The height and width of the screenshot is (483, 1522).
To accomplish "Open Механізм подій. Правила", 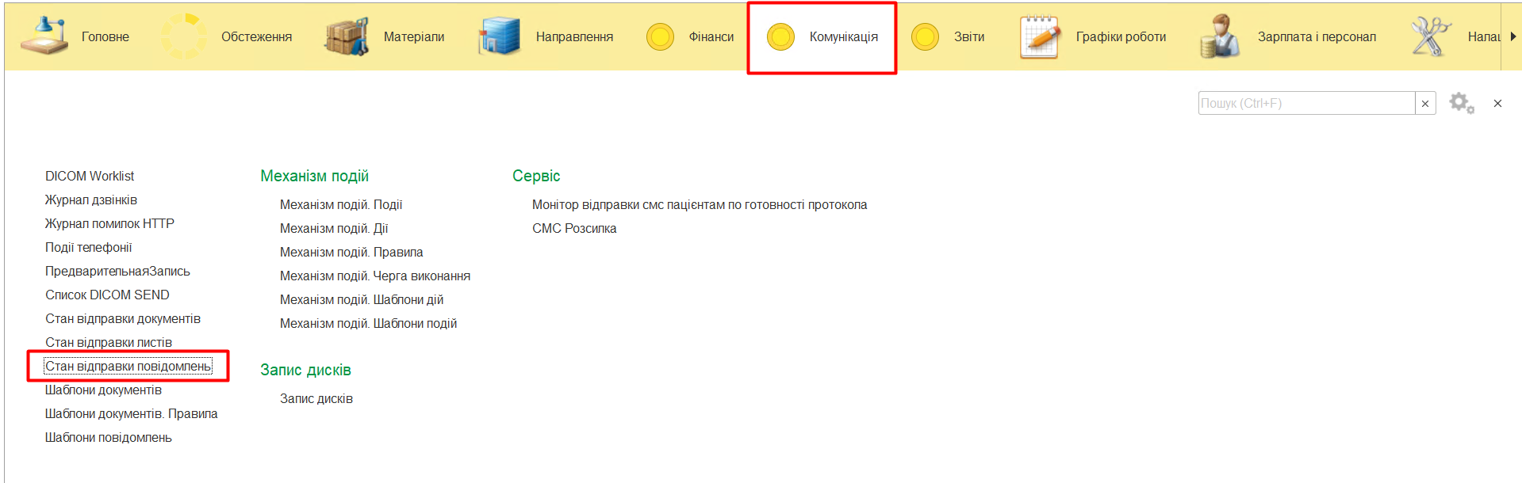I will 351,252.
